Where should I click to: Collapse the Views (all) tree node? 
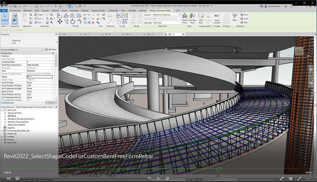point(2,110)
